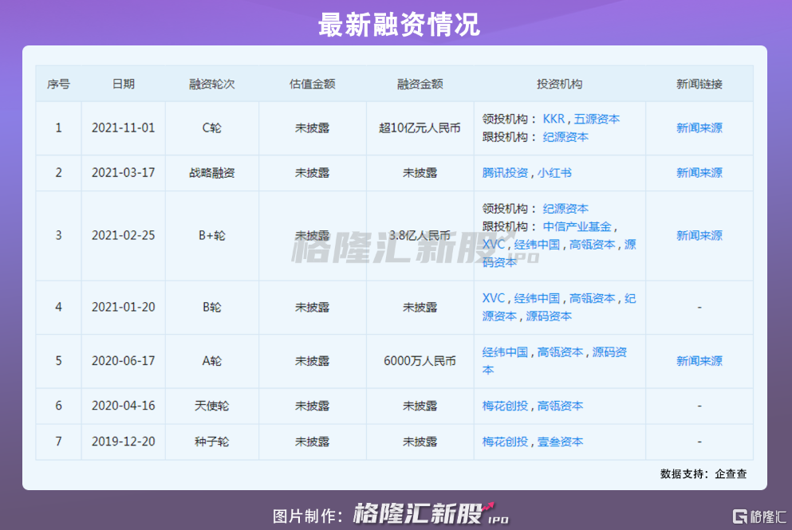Select 腾讯投资 in the 战略融资 row
The image size is (792, 530).
tap(505, 173)
